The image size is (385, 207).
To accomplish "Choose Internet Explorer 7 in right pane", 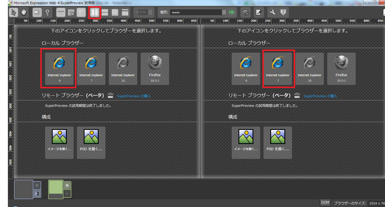I will pyautogui.click(x=278, y=69).
